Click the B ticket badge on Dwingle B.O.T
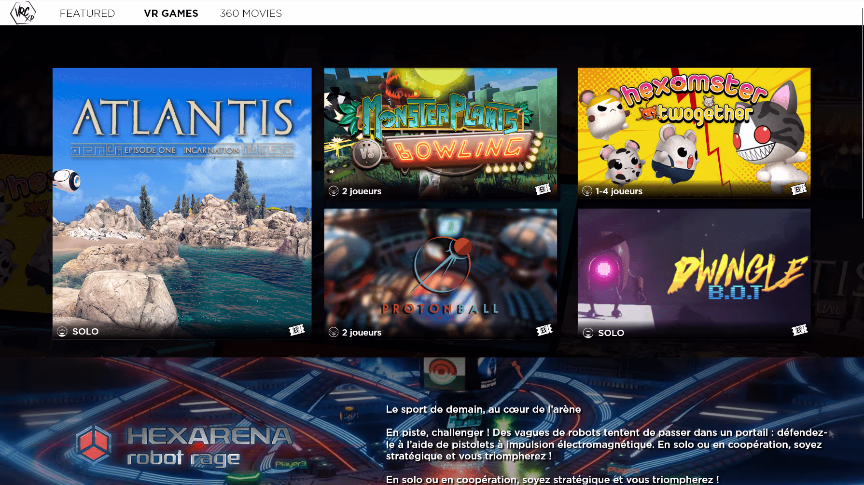This screenshot has width=864, height=485. 800,330
